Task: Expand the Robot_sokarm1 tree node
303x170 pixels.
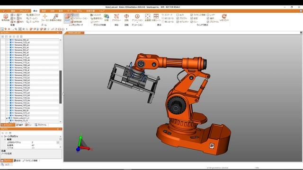Action: [x=7, y=118]
